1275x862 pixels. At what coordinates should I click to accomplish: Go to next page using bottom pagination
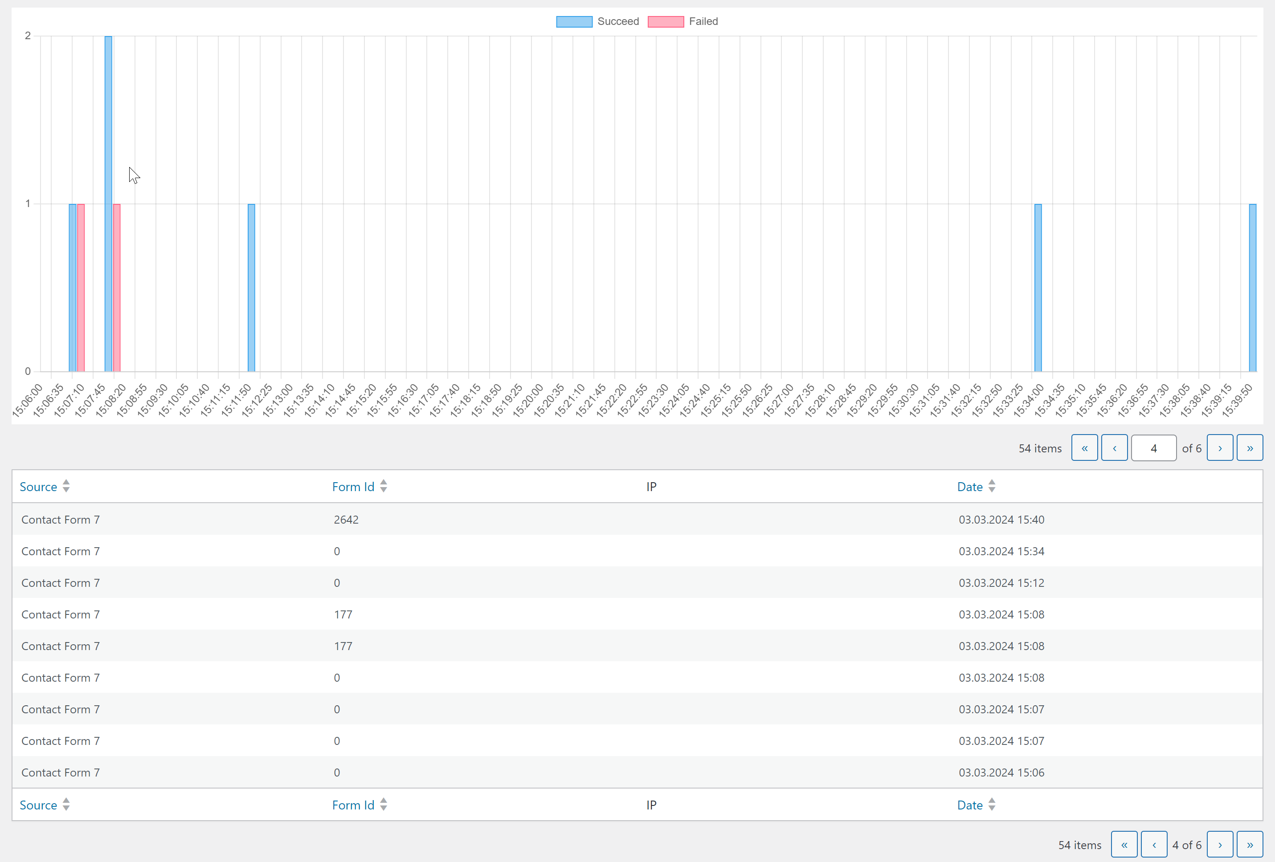[x=1220, y=845]
